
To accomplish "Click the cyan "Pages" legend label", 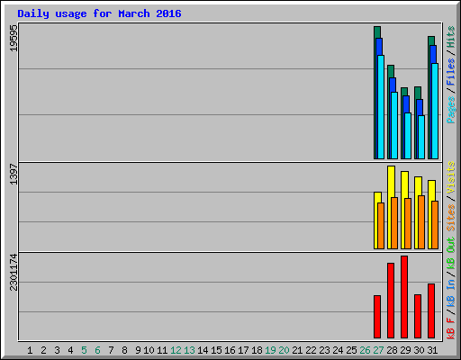I will (451, 110).
